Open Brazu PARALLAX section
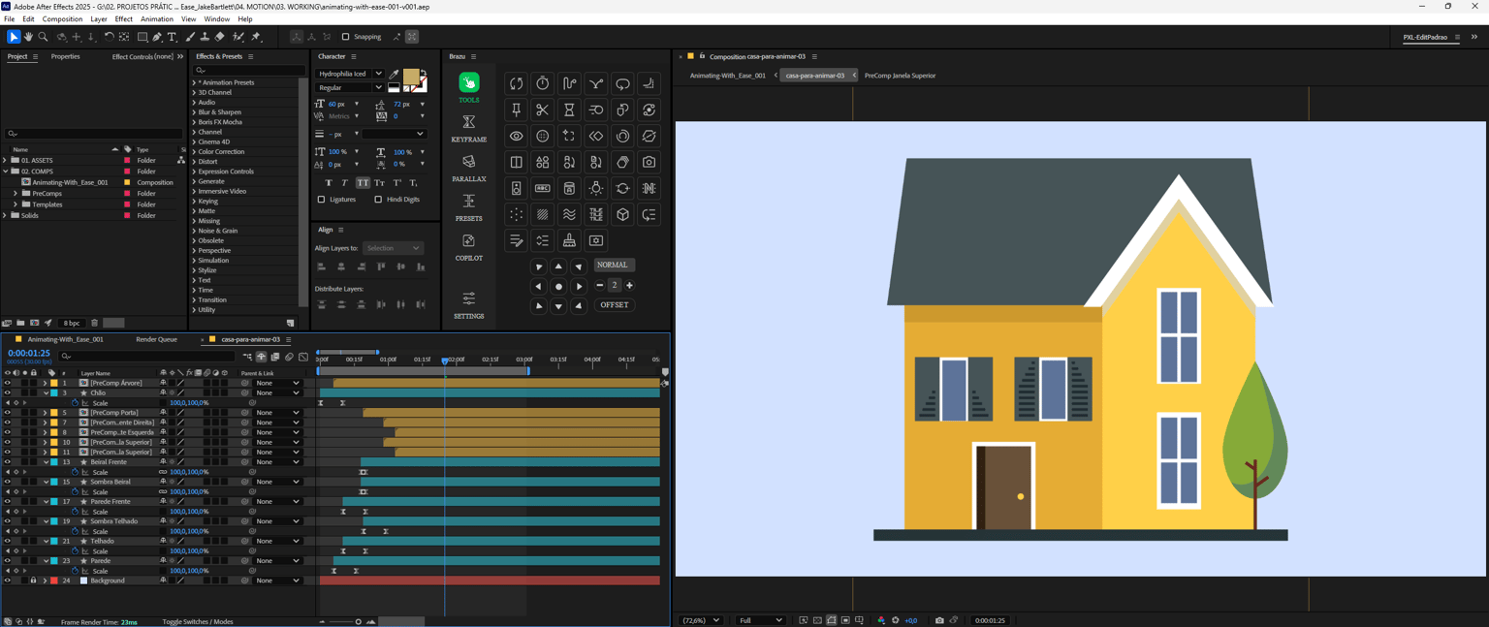This screenshot has width=1489, height=627. [x=469, y=168]
